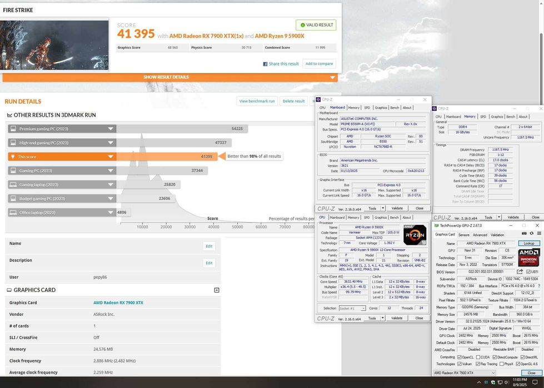Toggle the Vulkan checkbox
544x388 pixels.
(460, 364)
